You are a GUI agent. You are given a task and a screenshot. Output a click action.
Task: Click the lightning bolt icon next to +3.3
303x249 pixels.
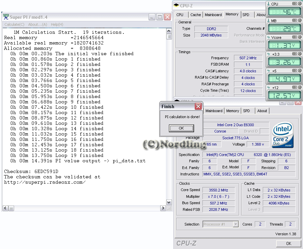[x=268, y=54]
